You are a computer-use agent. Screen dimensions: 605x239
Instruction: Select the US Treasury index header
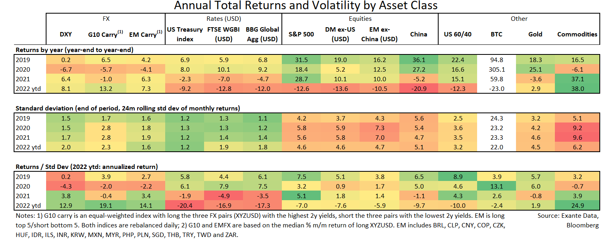point(185,34)
